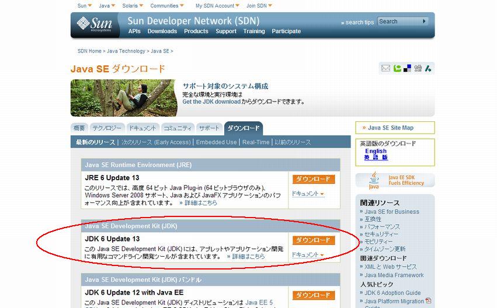This screenshot has width=497, height=308.
Task: Select Real-Time sub-tab
Action: coord(256,142)
